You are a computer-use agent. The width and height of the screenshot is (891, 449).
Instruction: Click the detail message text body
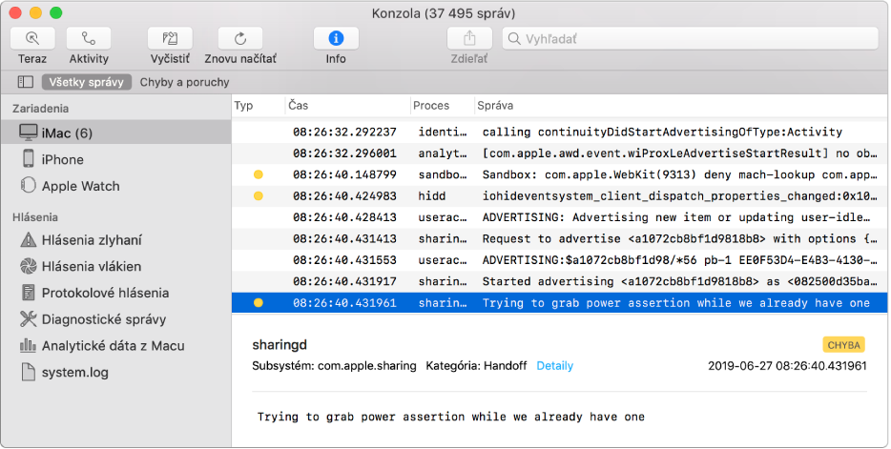coord(451,417)
